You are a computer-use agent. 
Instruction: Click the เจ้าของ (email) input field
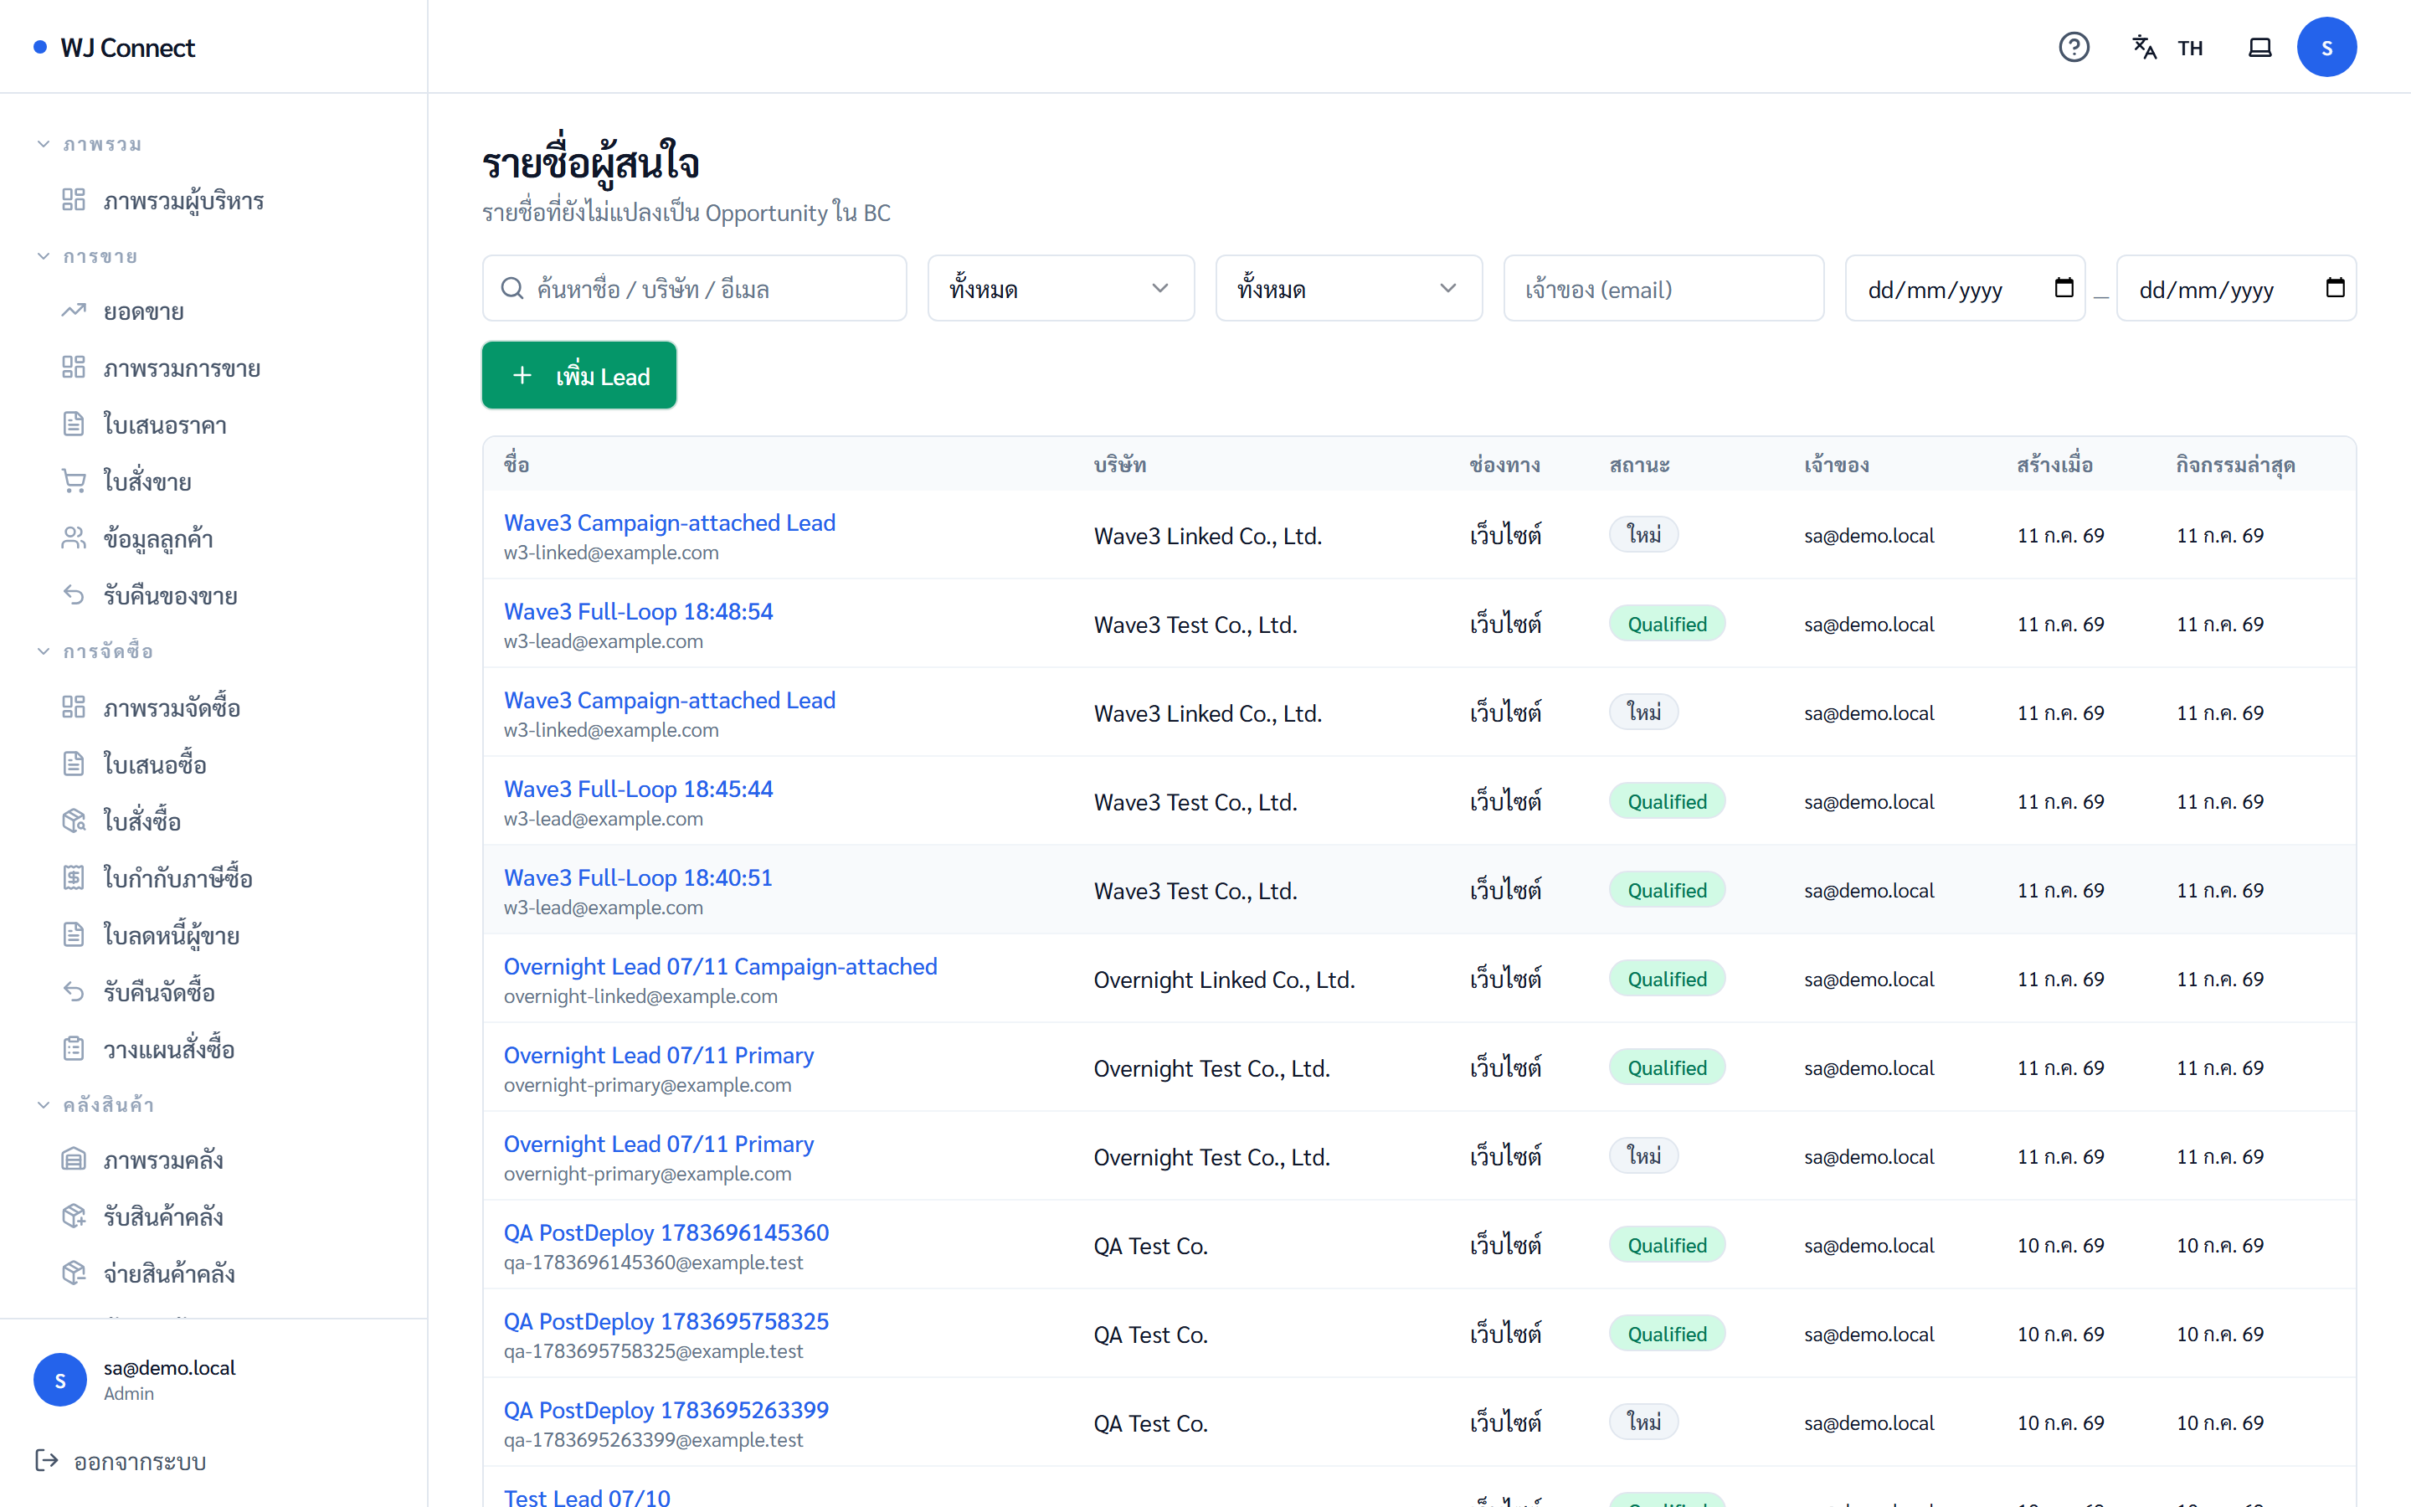(1663, 288)
